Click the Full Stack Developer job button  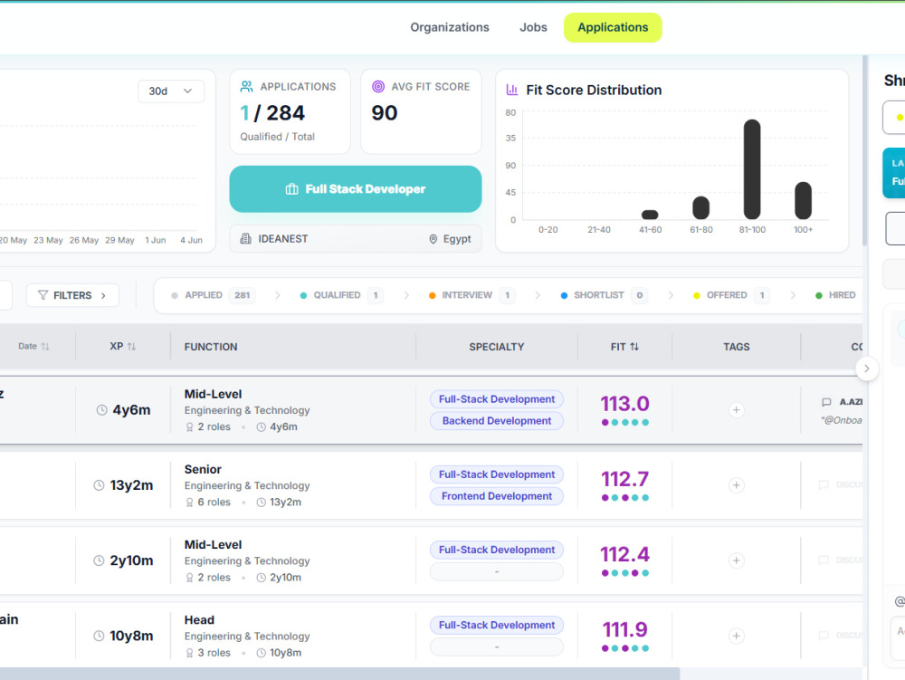[x=356, y=188]
